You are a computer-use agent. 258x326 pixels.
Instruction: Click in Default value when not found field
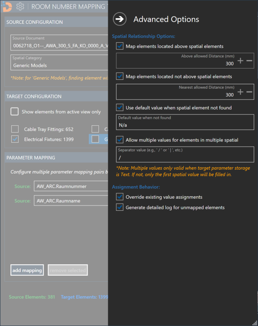(185, 125)
